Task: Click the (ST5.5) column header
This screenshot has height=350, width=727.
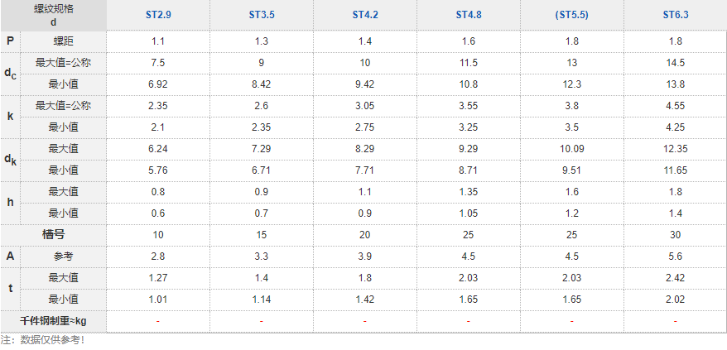Action: (x=571, y=16)
